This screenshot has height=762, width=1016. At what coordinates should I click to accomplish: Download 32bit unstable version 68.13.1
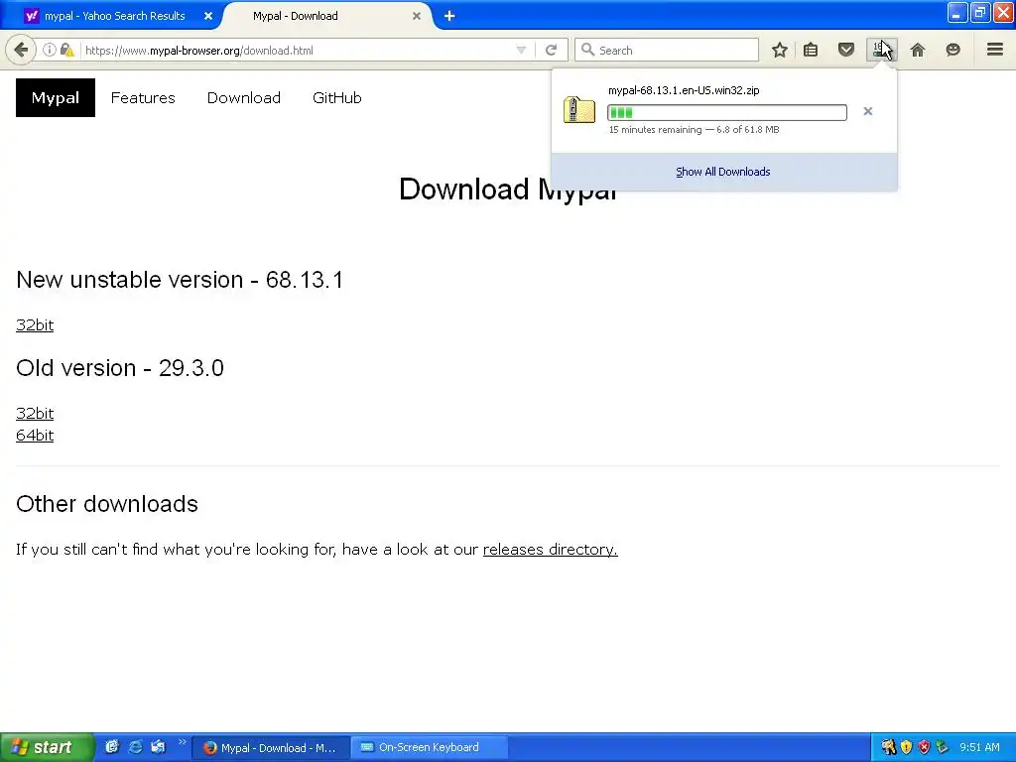35,324
